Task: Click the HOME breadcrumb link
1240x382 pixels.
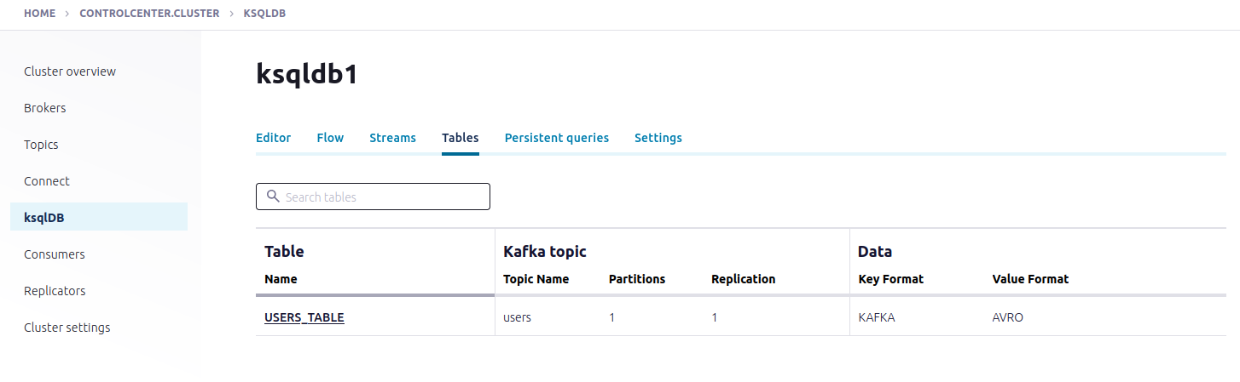Action: click(39, 14)
